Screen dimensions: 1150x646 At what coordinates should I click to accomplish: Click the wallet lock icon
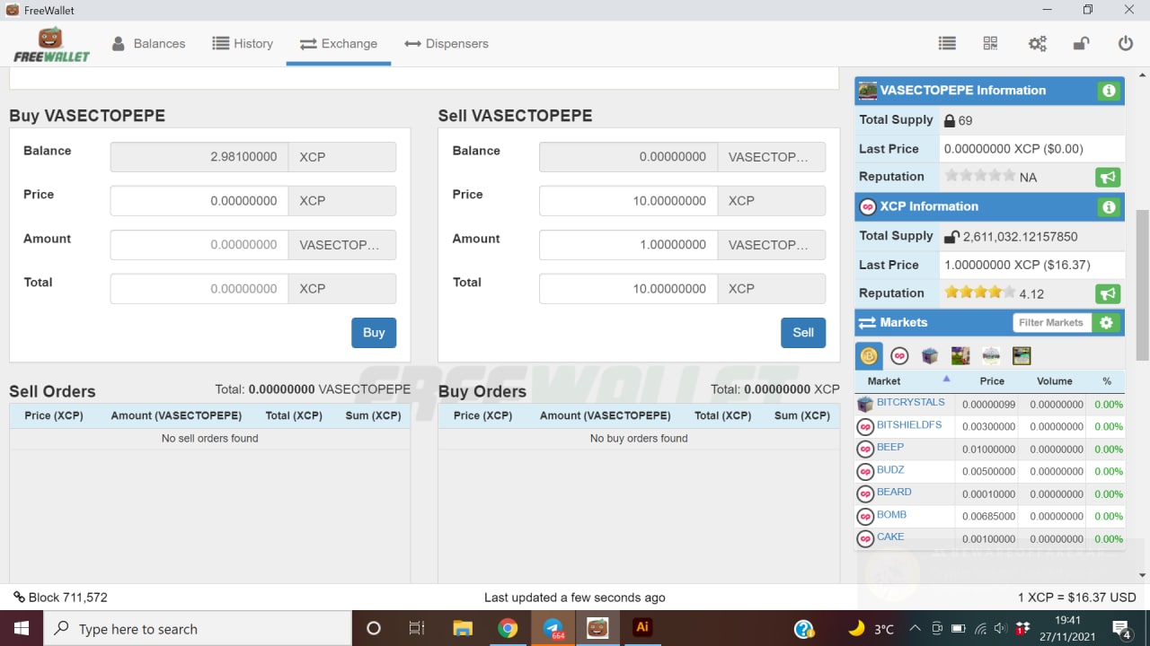coord(1082,43)
